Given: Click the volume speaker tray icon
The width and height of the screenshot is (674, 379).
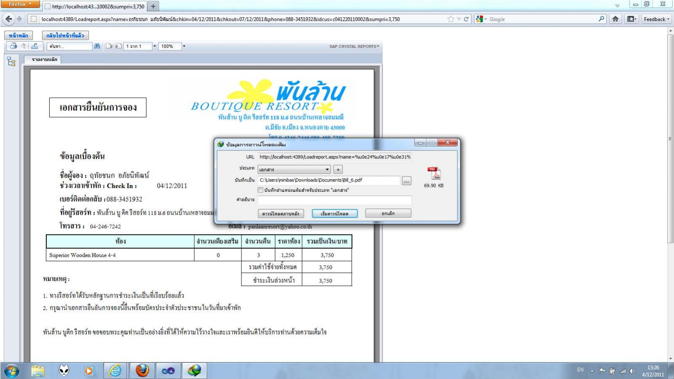Looking at the screenshot, I should 632,371.
